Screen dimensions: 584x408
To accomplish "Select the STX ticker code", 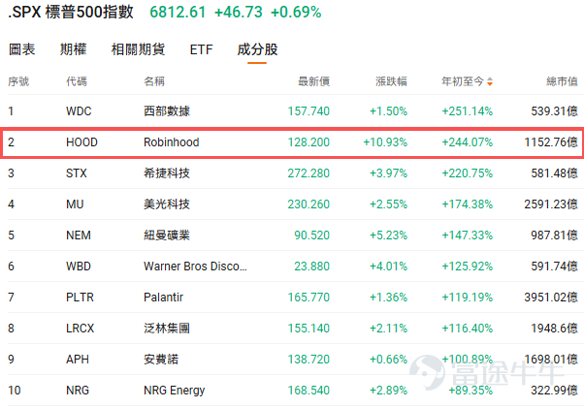I will coord(77,173).
